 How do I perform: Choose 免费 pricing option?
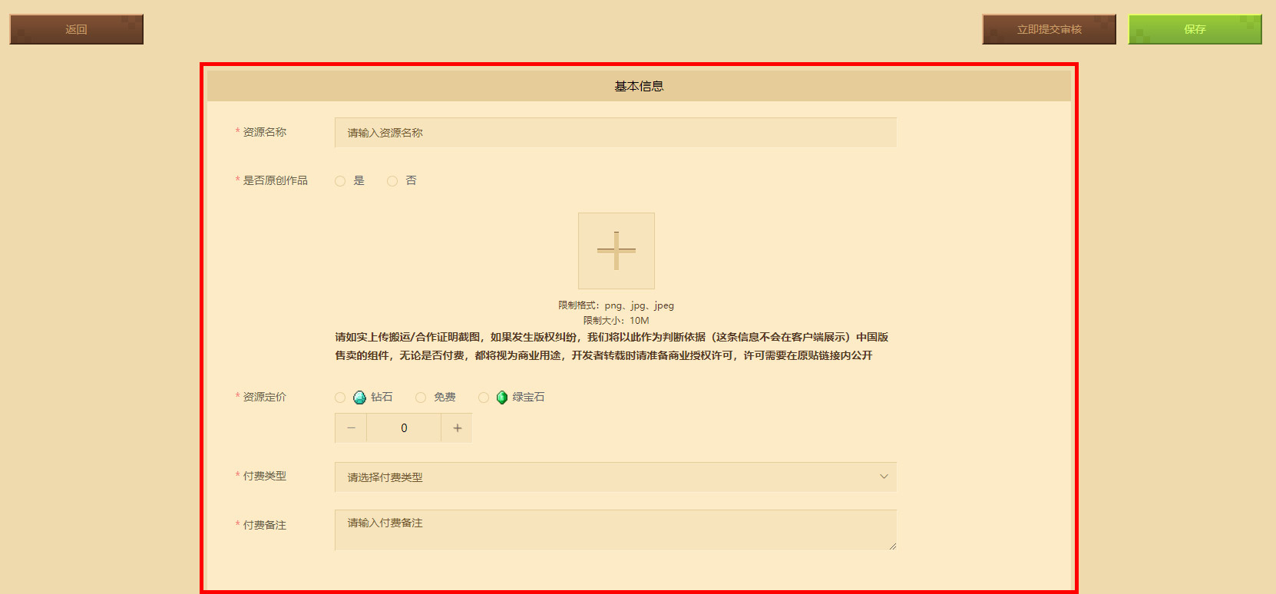(x=421, y=398)
